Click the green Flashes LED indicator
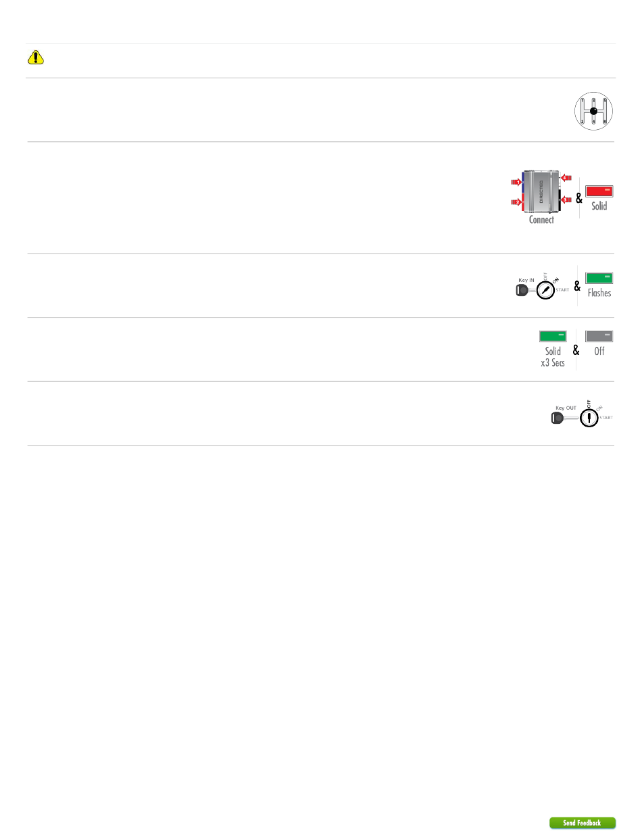Screen dimensions: 642x839 599,278
